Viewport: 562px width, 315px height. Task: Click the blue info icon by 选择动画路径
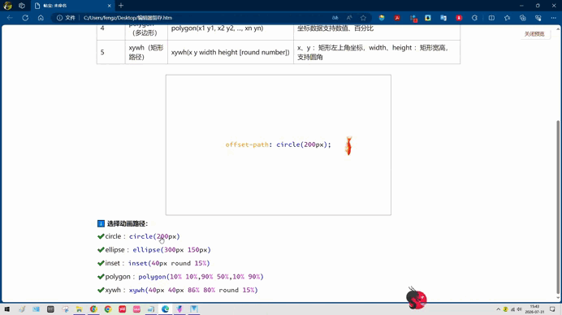pos(101,223)
